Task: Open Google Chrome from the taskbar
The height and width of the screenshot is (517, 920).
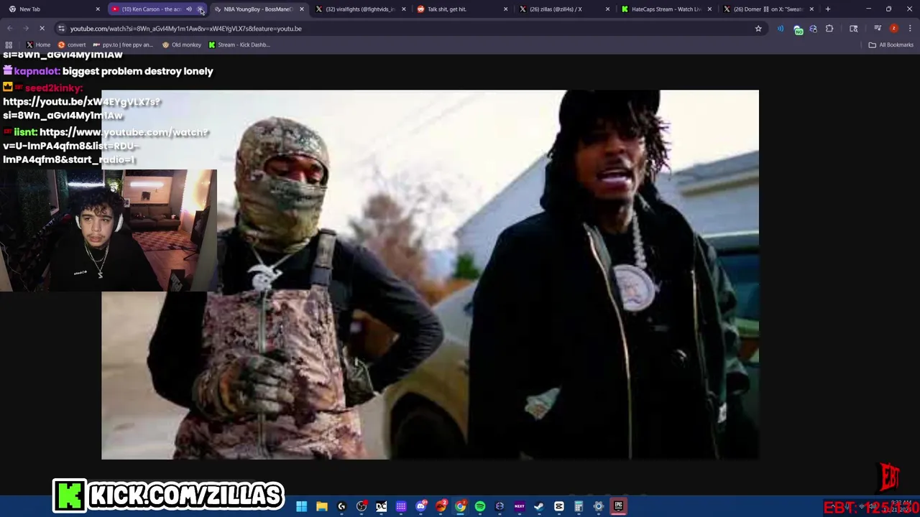Action: tap(460, 506)
